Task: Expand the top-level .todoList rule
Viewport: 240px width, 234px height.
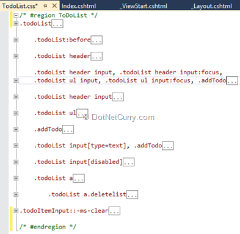Action: (16, 24)
